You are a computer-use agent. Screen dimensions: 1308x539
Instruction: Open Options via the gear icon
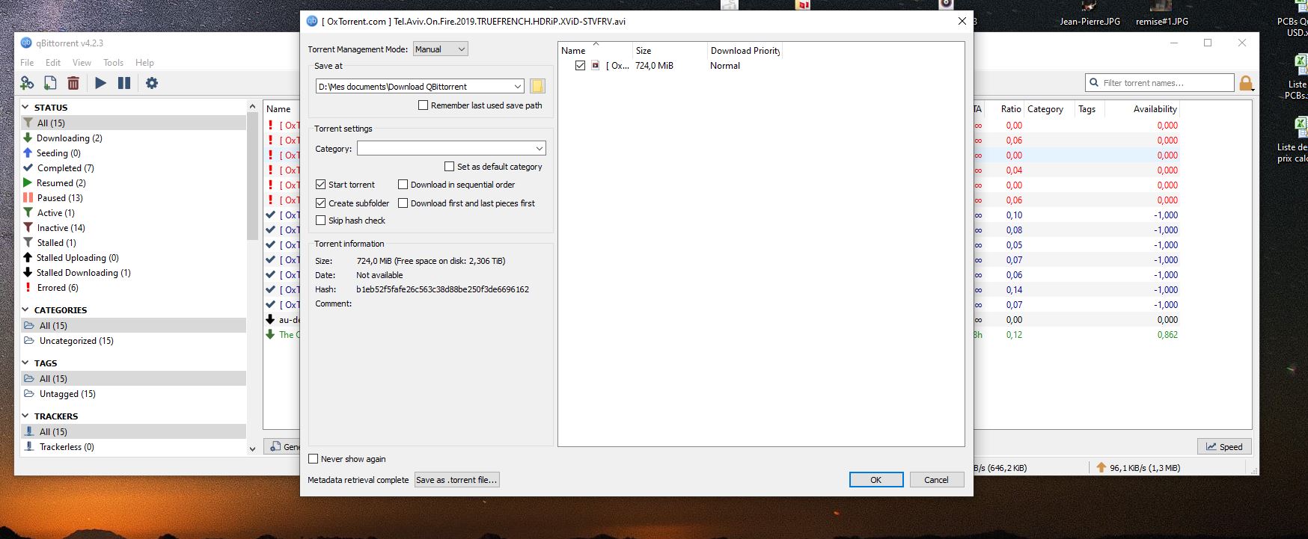click(x=152, y=83)
